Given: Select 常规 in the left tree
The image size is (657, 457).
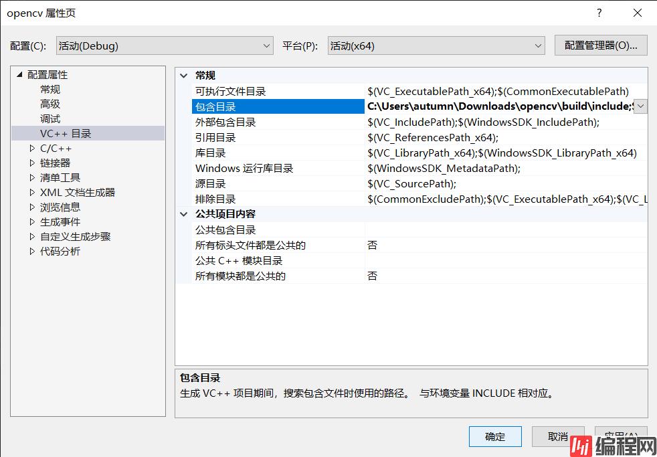Looking at the screenshot, I should click(50, 90).
